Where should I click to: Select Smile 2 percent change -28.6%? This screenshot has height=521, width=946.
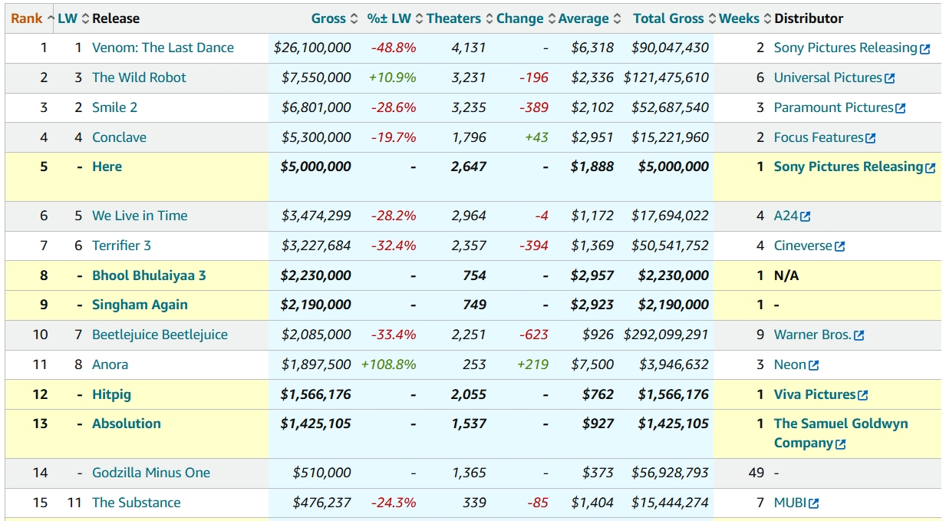click(x=394, y=107)
